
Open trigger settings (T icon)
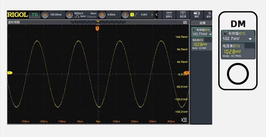click(125, 15)
